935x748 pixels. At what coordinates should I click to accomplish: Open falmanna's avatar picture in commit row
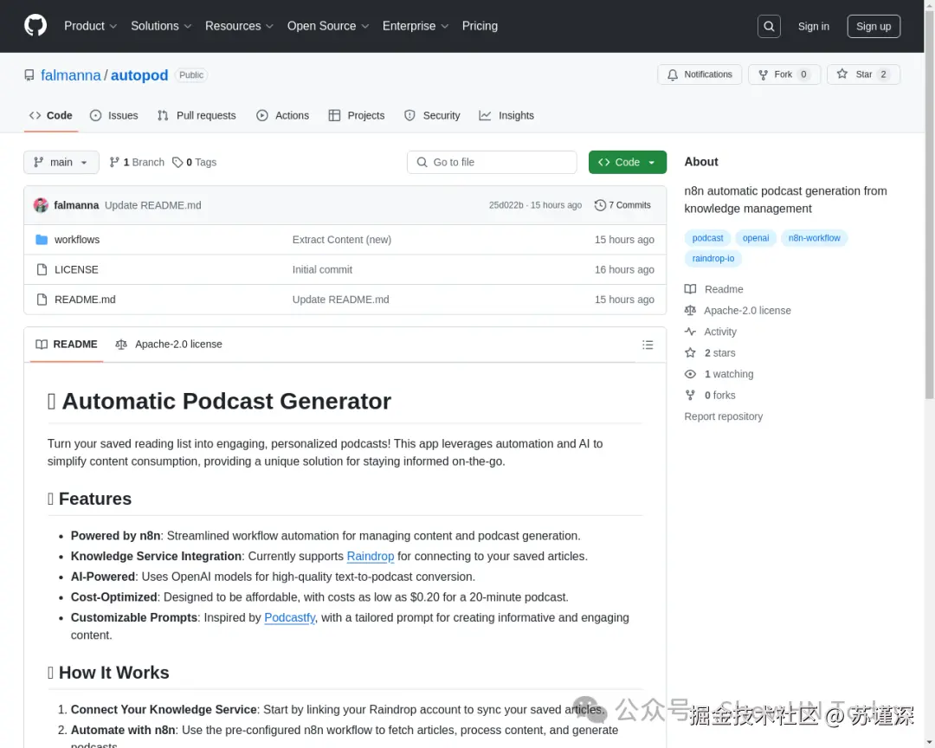pyautogui.click(x=41, y=205)
